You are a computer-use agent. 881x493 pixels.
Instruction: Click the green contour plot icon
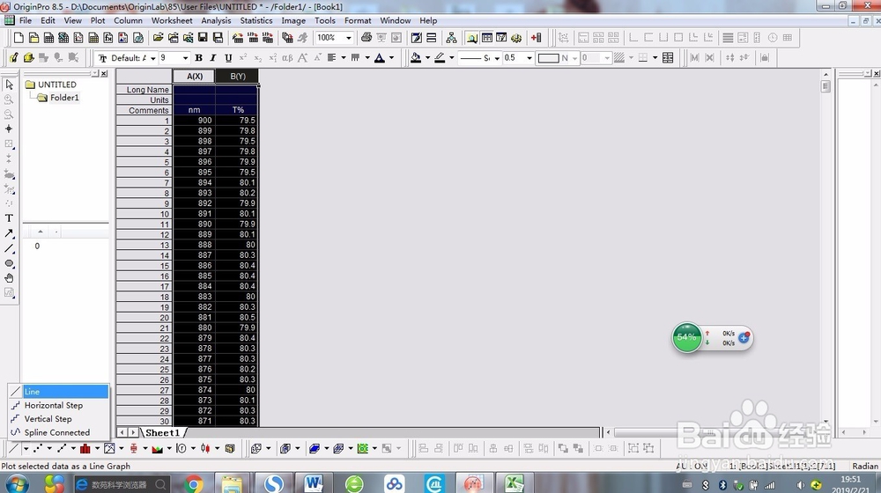point(362,448)
